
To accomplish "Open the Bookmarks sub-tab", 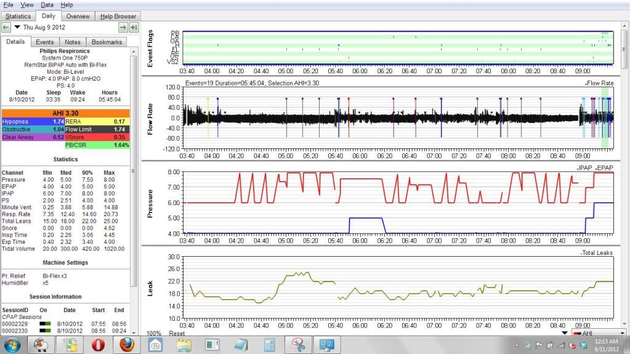I will pos(107,42).
